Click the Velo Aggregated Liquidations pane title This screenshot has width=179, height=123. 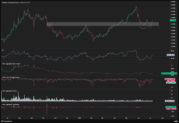[x=11, y=104]
